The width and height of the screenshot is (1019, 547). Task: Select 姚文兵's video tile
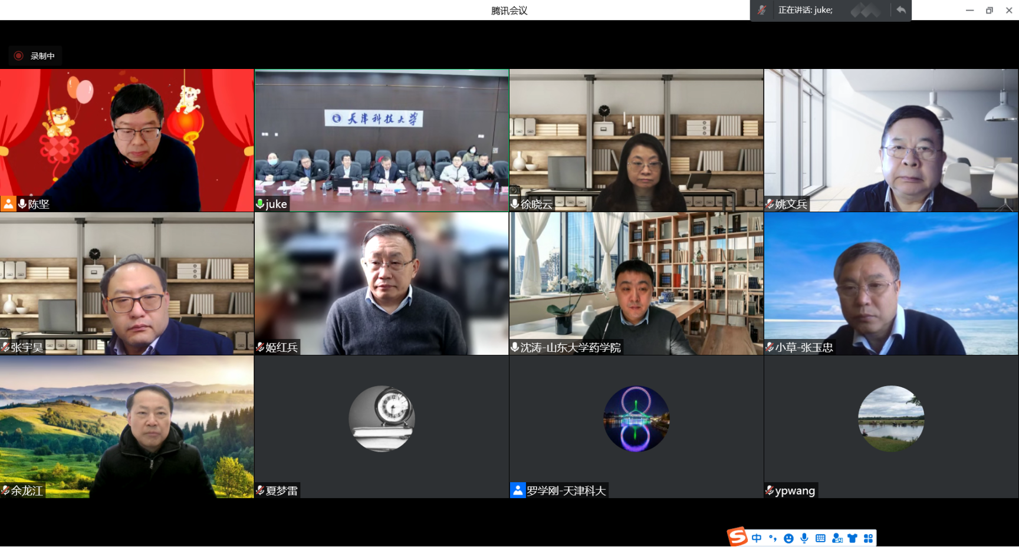[x=891, y=140]
